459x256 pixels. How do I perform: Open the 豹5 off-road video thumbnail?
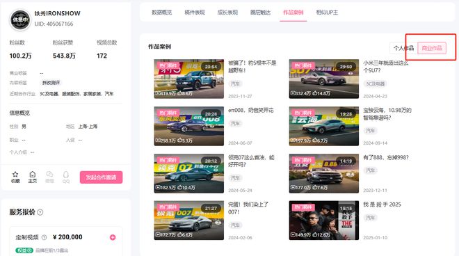click(188, 79)
